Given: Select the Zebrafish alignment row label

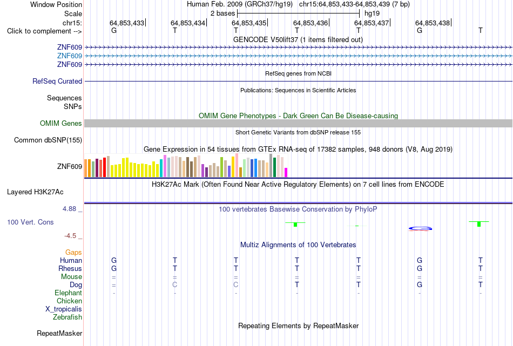Looking at the screenshot, I should [67, 317].
